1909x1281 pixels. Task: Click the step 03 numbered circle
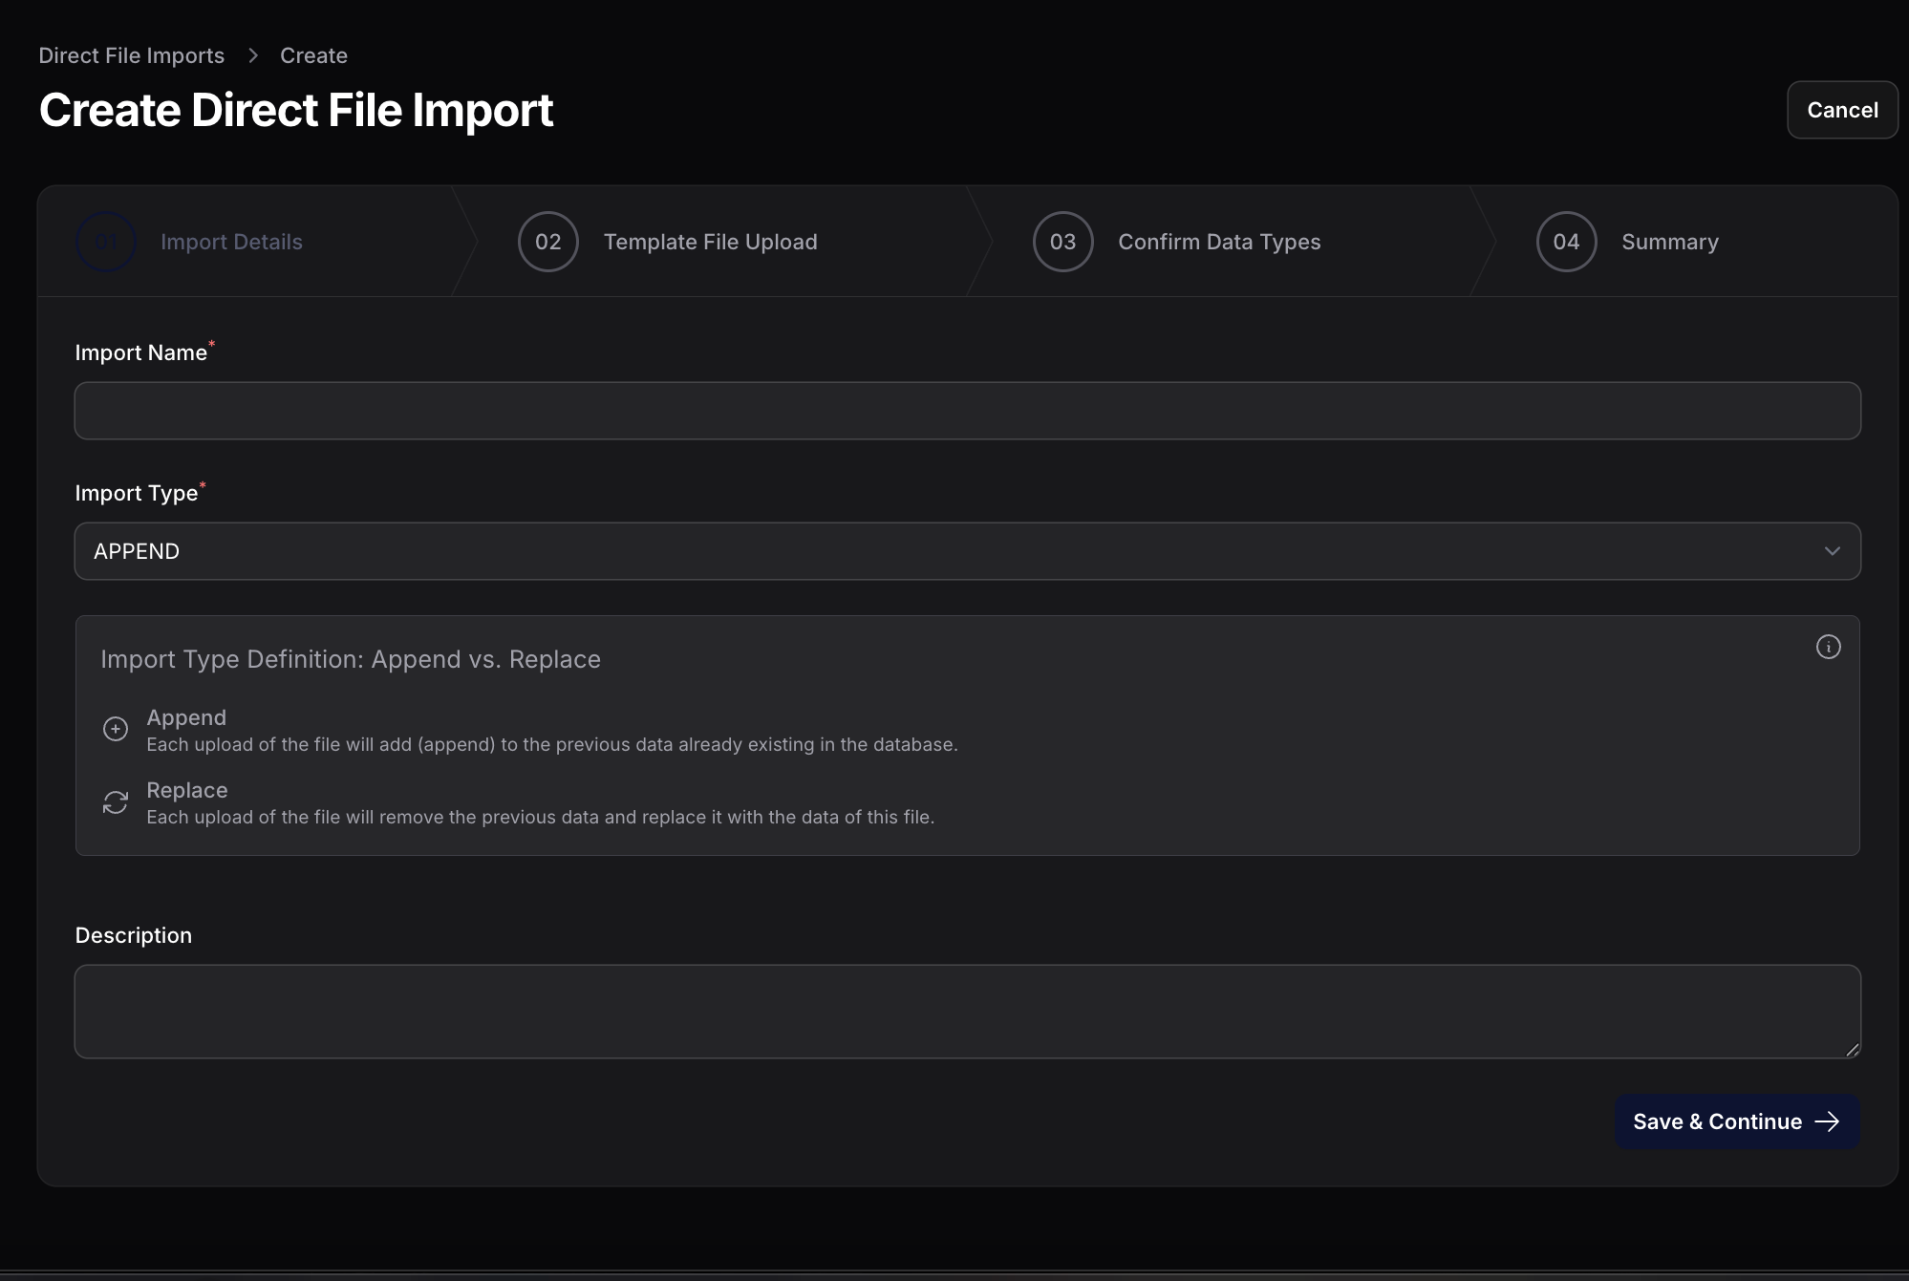[x=1062, y=242]
